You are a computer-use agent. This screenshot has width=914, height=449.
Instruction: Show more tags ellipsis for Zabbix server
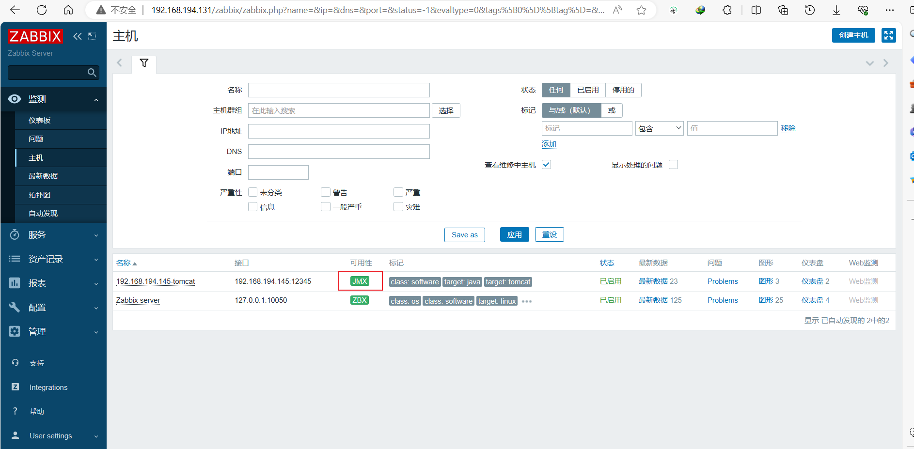527,301
